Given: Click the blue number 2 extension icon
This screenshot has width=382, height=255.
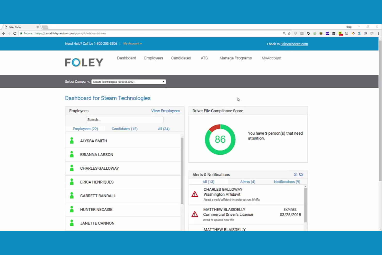Looking at the screenshot, I should (359, 33).
